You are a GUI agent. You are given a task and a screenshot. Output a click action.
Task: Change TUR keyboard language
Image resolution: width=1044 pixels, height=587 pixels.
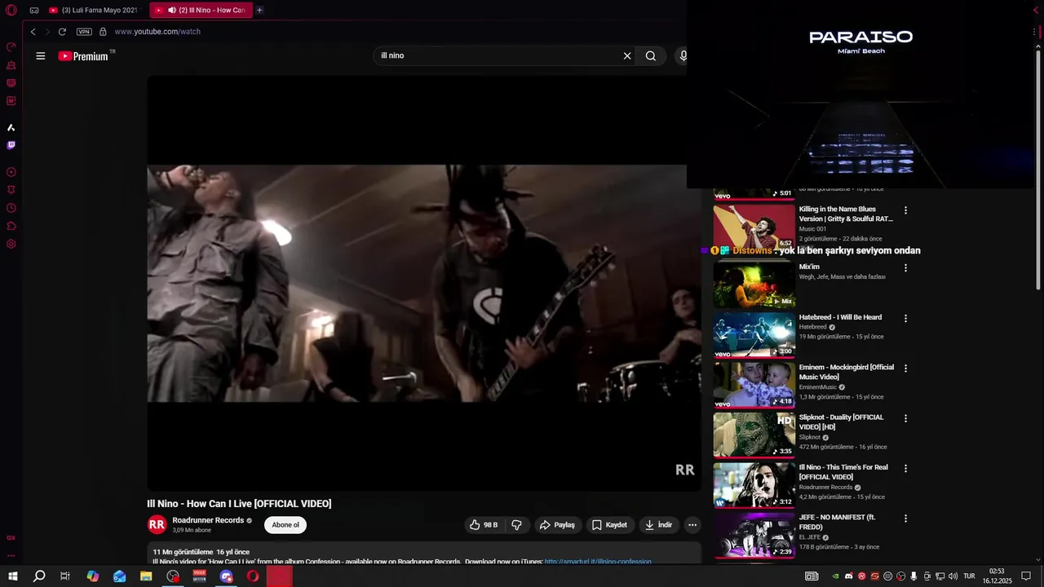970,576
